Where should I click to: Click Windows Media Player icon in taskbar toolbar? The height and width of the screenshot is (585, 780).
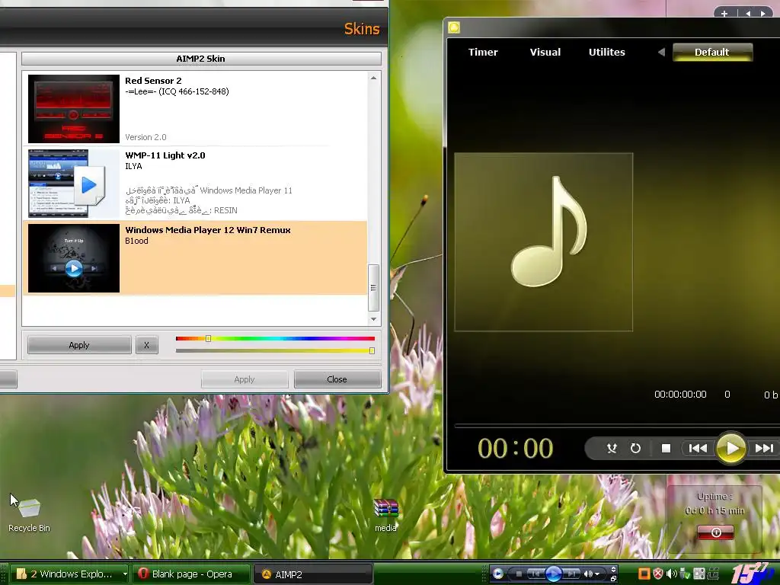point(497,574)
